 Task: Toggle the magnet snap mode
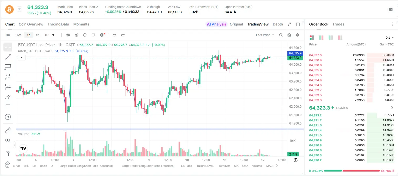click(8, 153)
